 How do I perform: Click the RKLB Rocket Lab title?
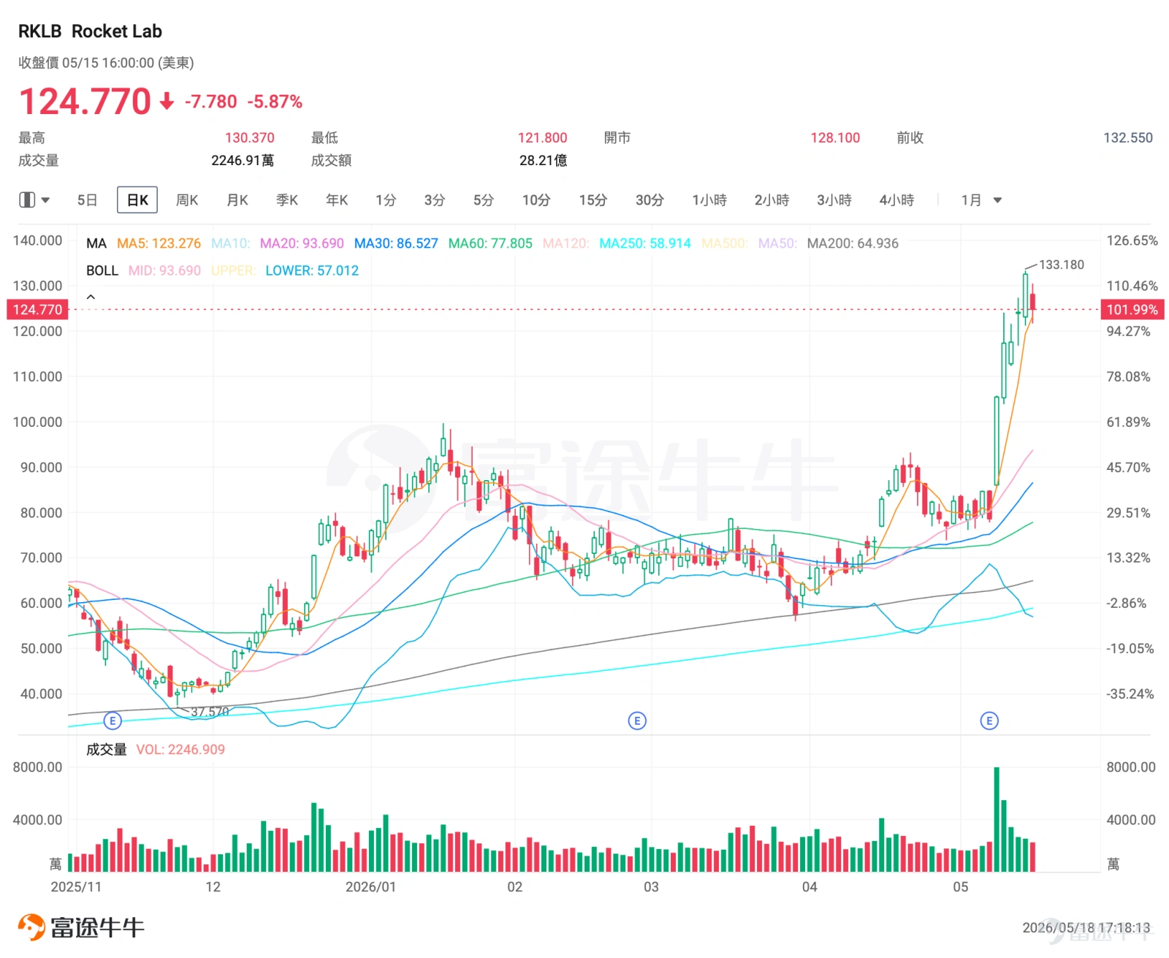pos(90,31)
